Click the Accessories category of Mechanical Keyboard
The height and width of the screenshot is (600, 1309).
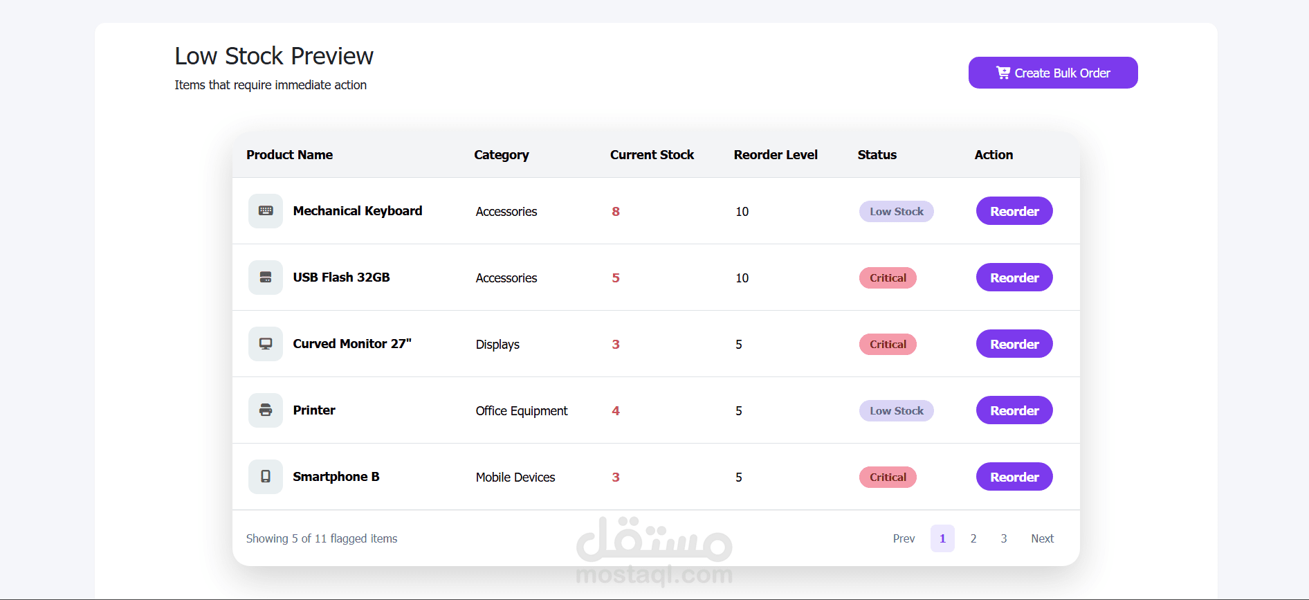[506, 212]
